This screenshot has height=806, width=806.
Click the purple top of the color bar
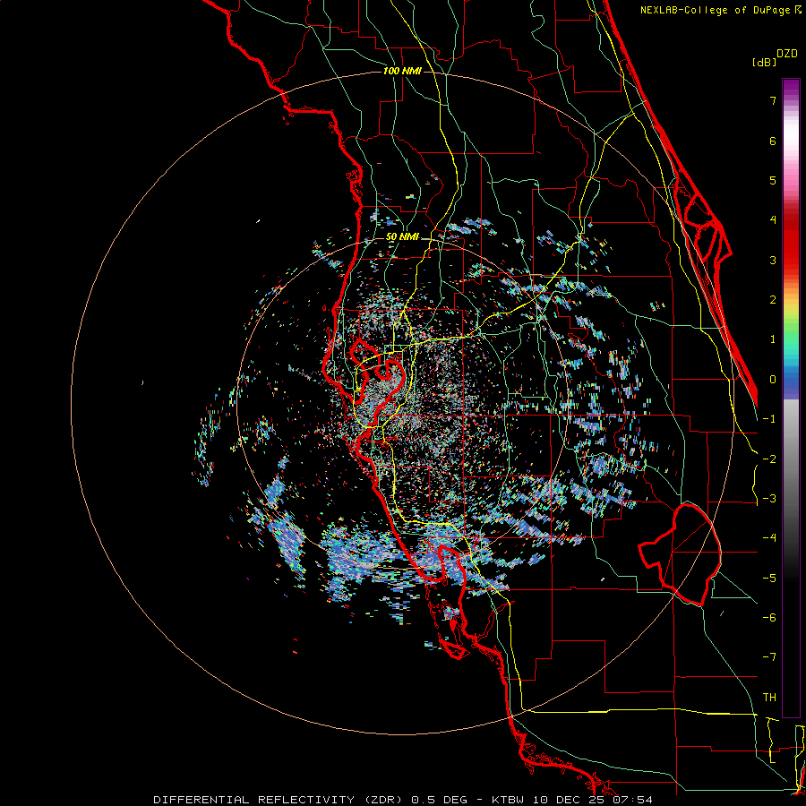[791, 88]
